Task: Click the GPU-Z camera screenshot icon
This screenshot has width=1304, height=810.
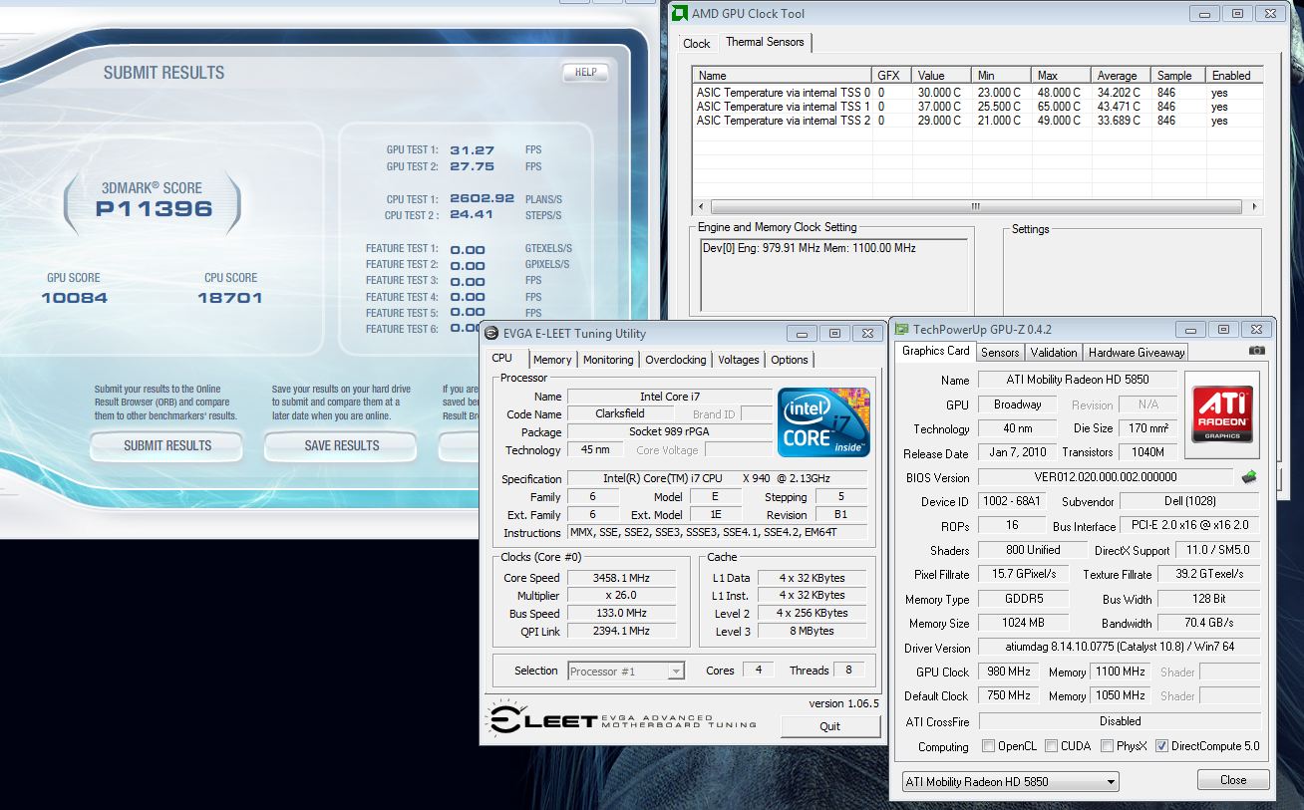Action: point(1256,351)
